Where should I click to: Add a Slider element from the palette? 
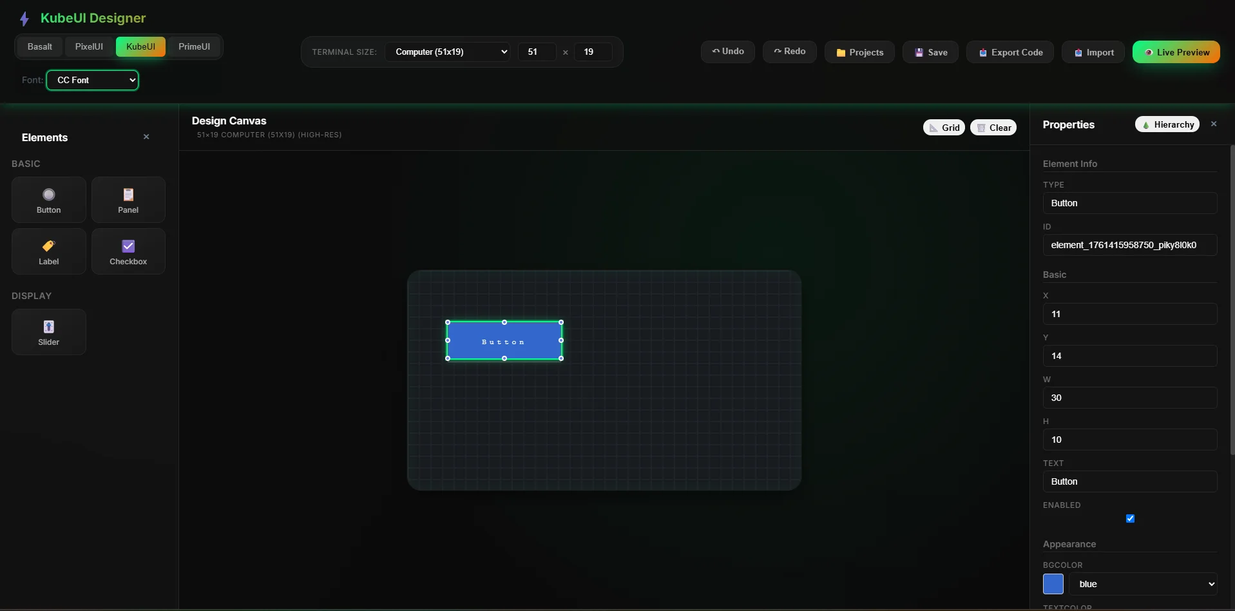point(48,332)
